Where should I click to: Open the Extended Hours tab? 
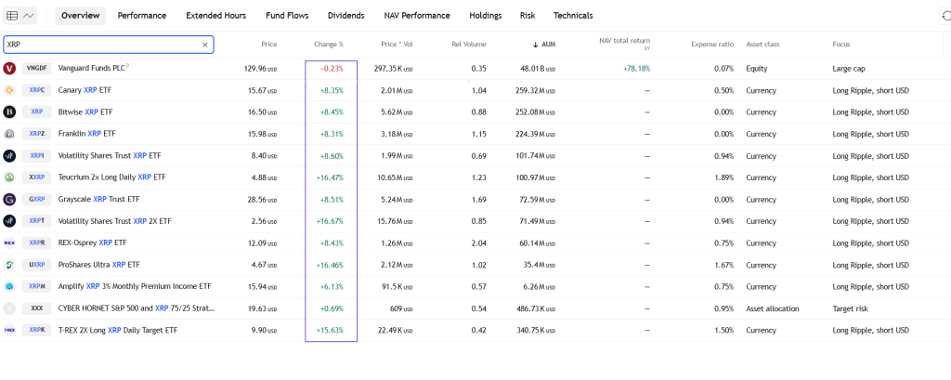coord(215,16)
